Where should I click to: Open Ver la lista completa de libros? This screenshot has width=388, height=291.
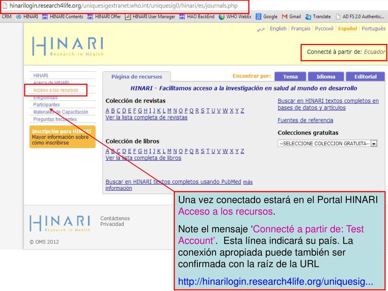tap(143, 158)
